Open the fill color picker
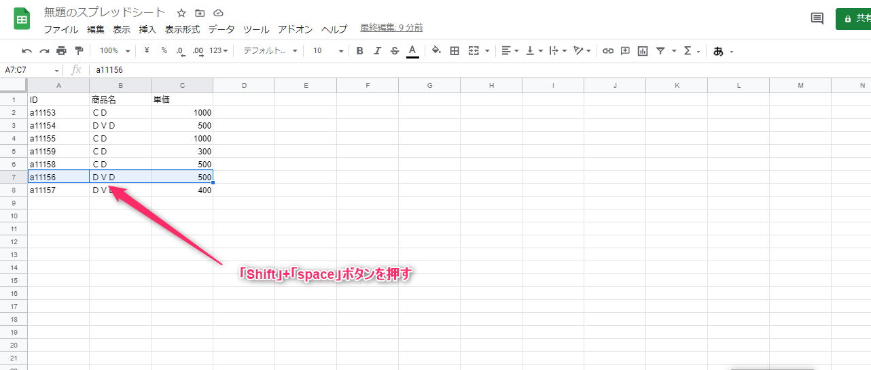The image size is (871, 370). (x=436, y=50)
